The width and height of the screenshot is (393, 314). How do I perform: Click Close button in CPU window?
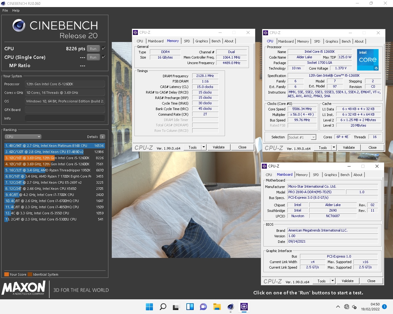pos(372,147)
